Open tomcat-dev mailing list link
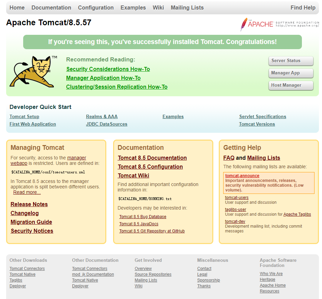The width and height of the screenshot is (322, 299). 235,222
